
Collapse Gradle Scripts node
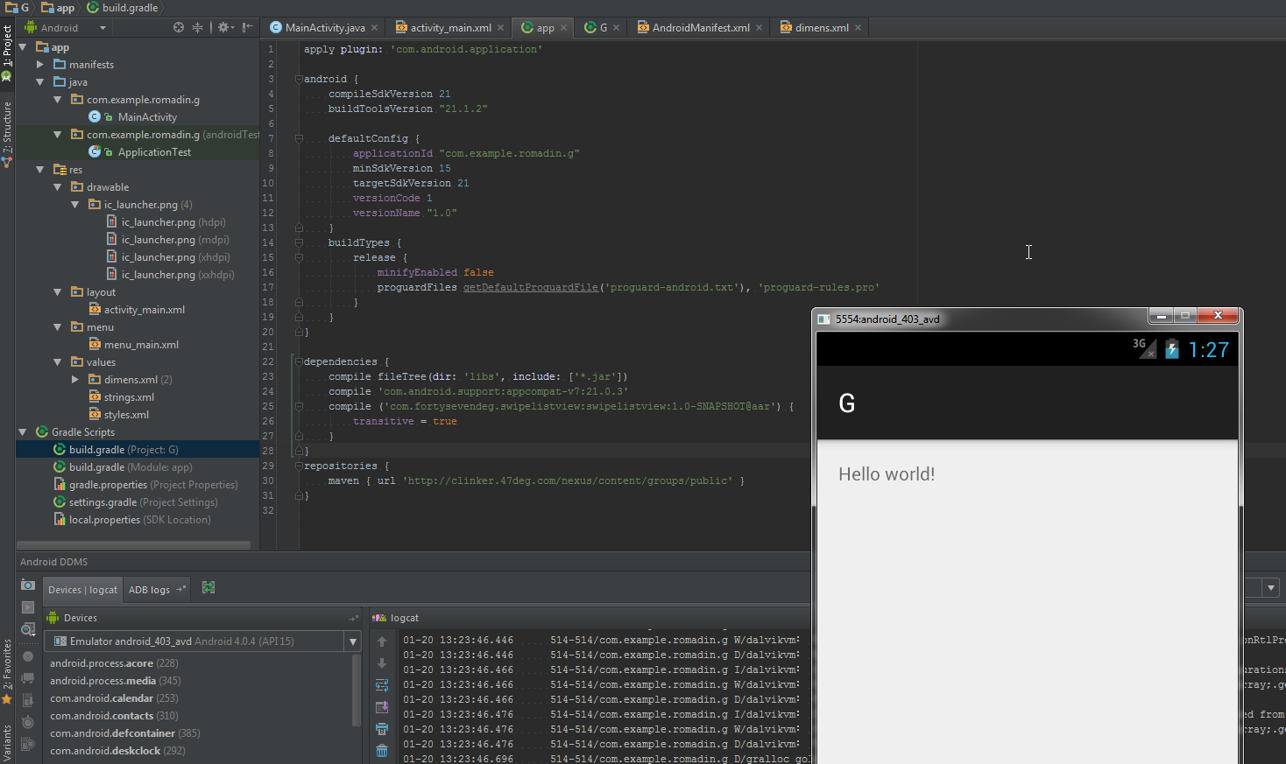23,432
